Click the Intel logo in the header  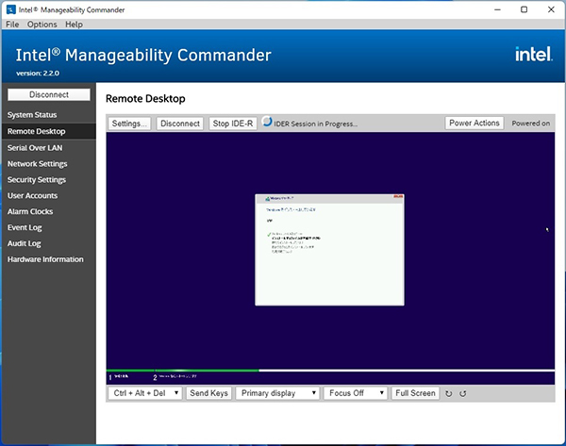click(534, 54)
